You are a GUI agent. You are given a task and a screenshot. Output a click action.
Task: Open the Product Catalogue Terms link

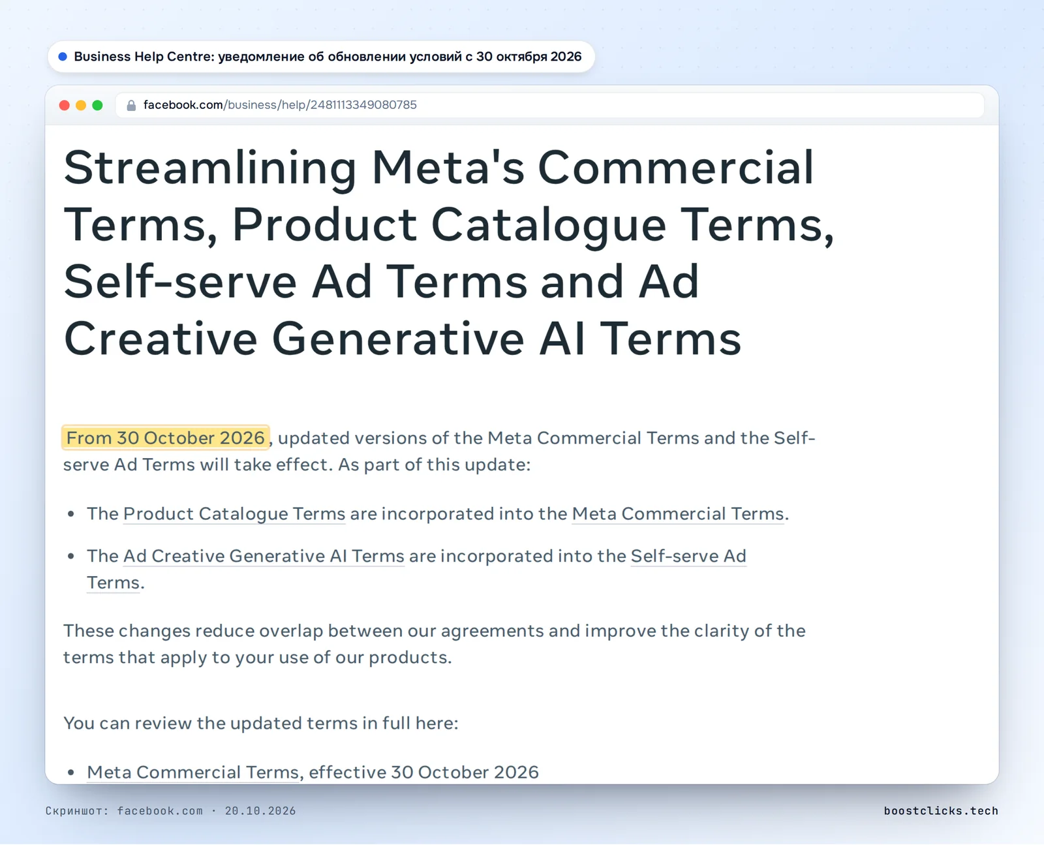(x=234, y=514)
